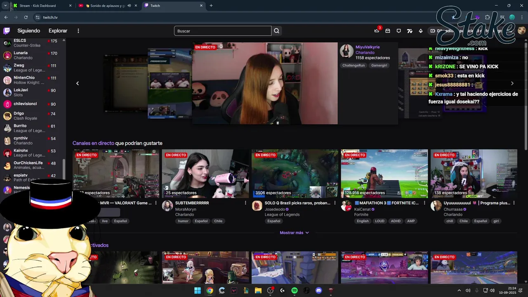Click KaiCenat channel avatar
The image size is (528, 297).
click(346, 205)
